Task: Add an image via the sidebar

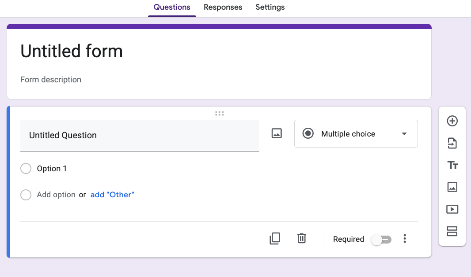Action: point(452,187)
